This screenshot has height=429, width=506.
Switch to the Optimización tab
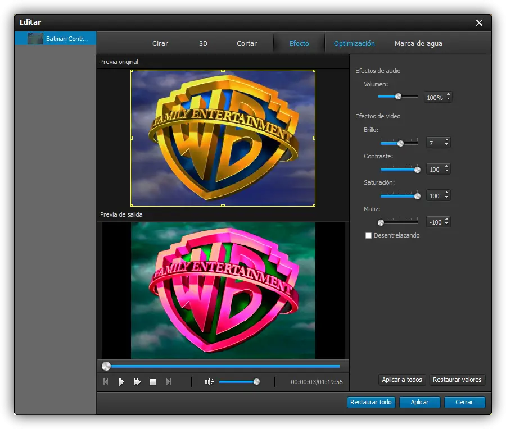354,43
